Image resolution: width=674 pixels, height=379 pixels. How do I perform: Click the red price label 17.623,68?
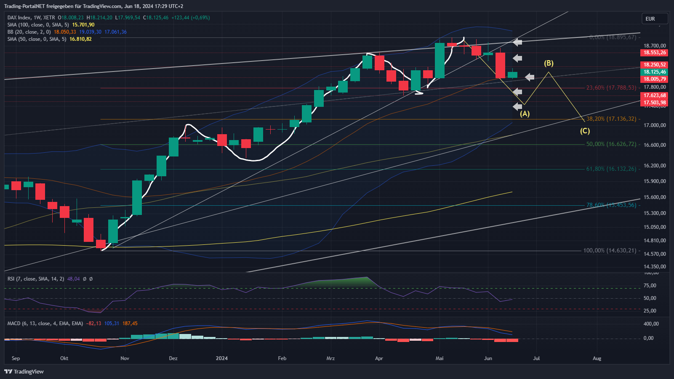[655, 95]
